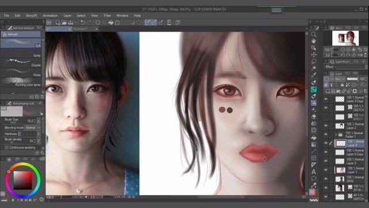369x208 pixels.
Task: Click the delete layer trash icon
Action: 365,91
